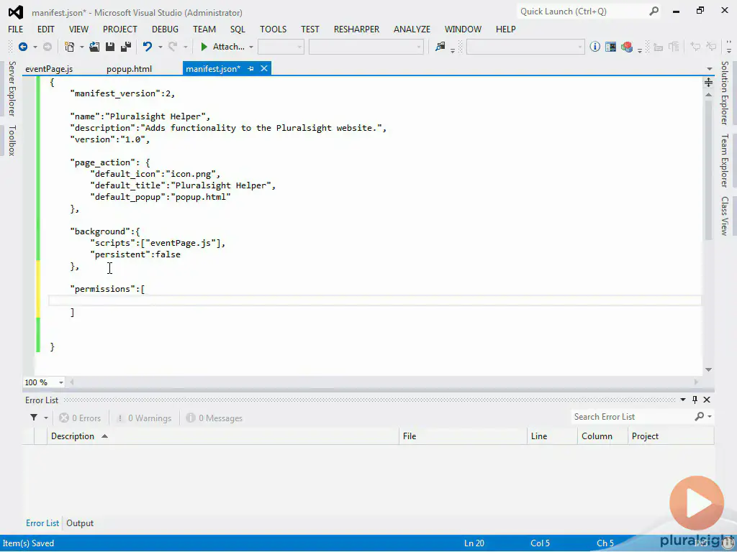The width and height of the screenshot is (737, 552).
Task: Click the Quick Launch magnifier icon
Action: tap(654, 11)
